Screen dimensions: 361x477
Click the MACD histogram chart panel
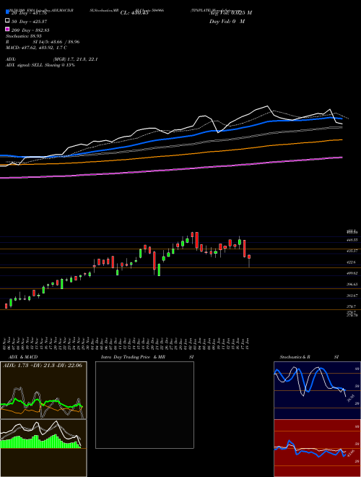[x=43, y=448]
